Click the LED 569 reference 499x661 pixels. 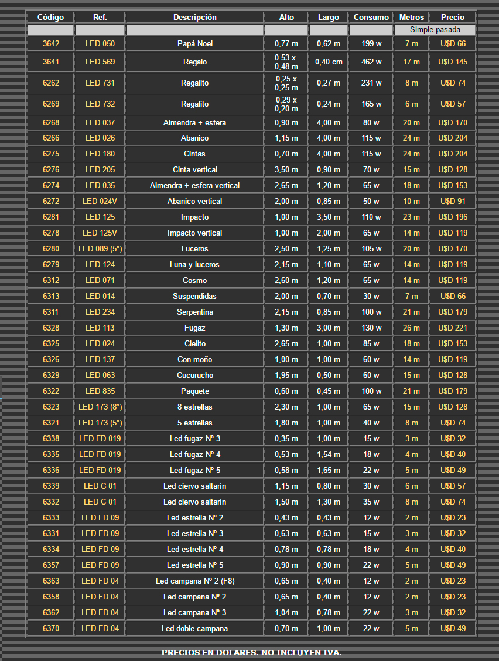pyautogui.click(x=100, y=62)
